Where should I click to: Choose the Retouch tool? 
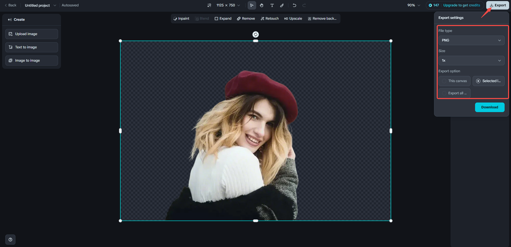[x=269, y=18]
